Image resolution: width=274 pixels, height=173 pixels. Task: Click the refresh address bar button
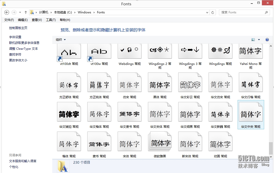click(x=213, y=12)
